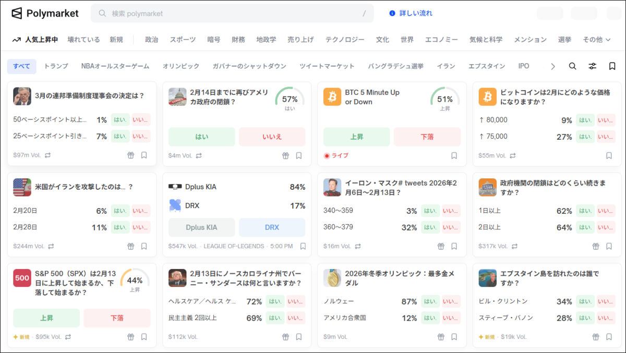626x353 pixels.
Task: Select はい for 2月20日 Iran strike
Action: (121, 211)
